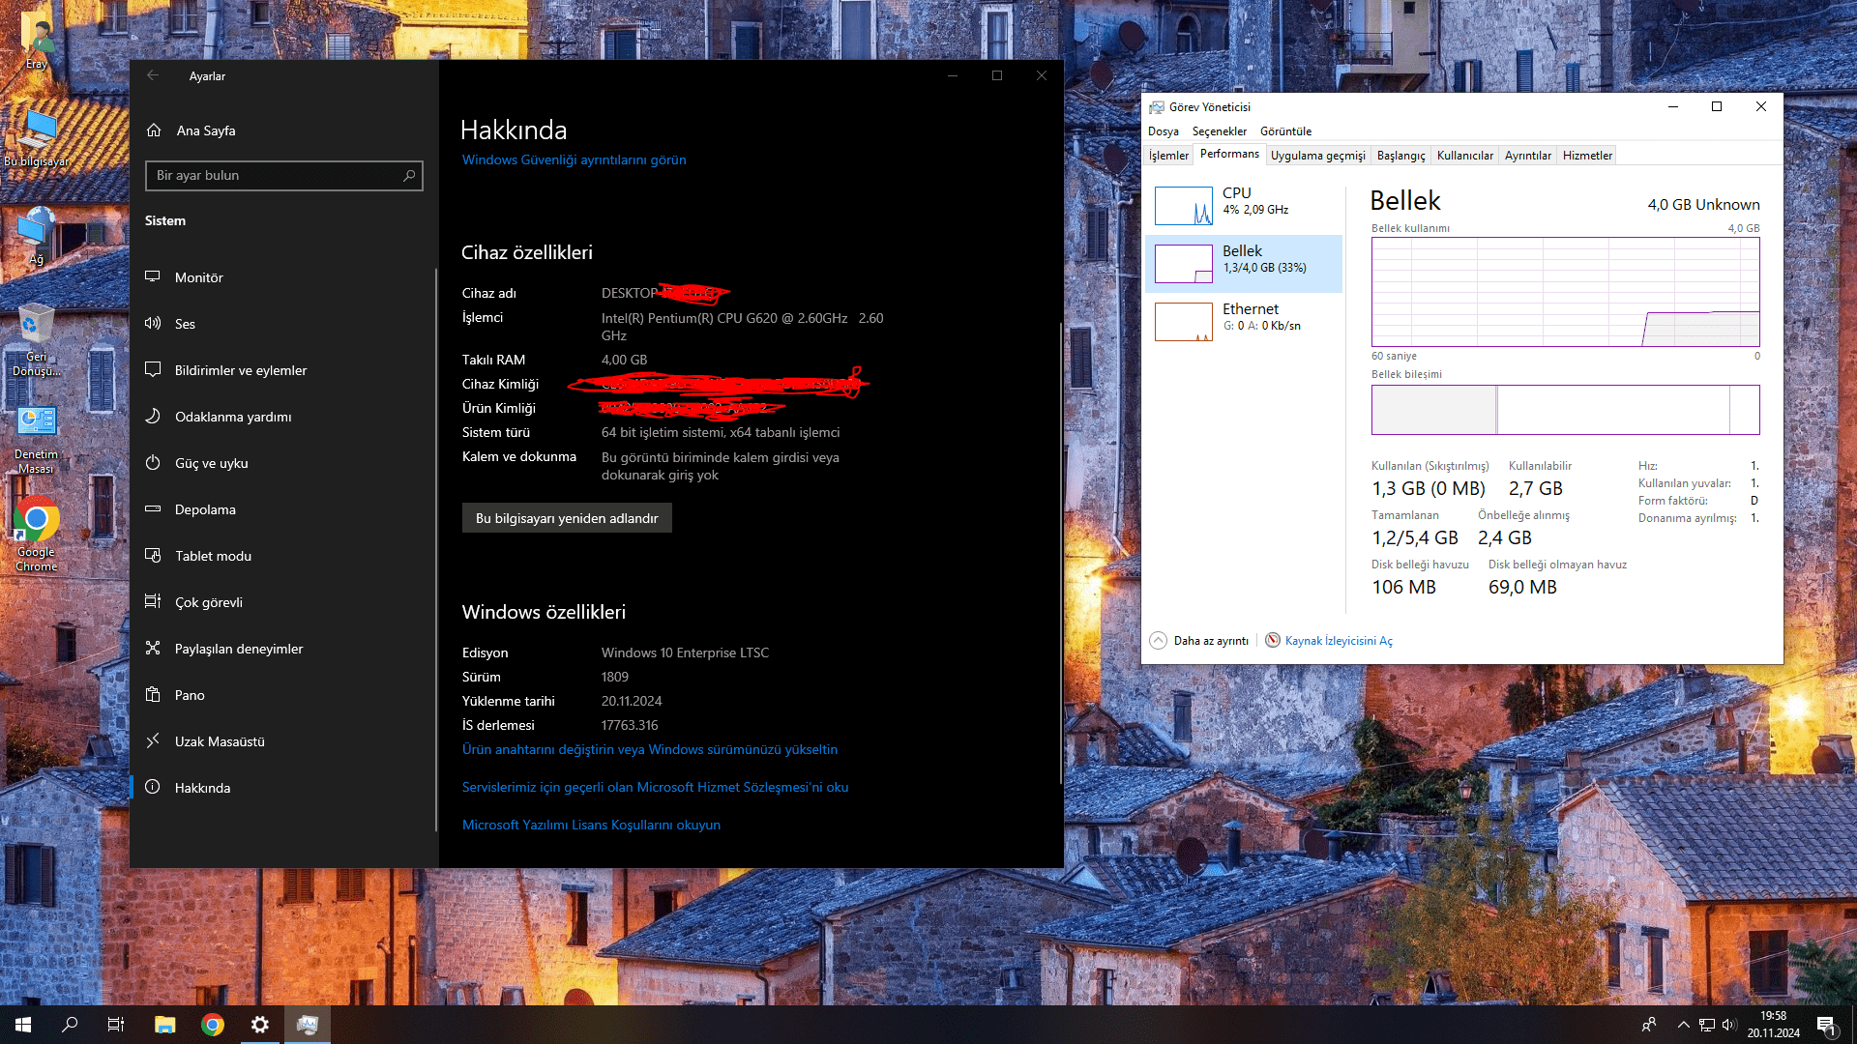The height and width of the screenshot is (1044, 1857).
Task: Show hidden tray icons chevron
Action: 1683,1025
